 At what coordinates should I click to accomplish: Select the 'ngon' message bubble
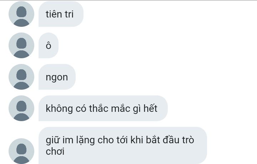coord(57,77)
